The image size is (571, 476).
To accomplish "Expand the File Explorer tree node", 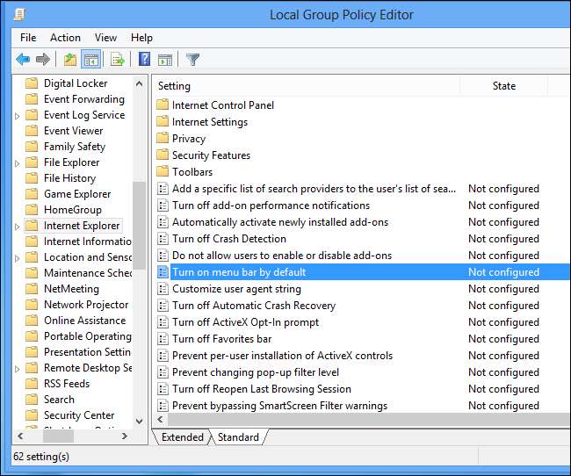I will tap(18, 162).
